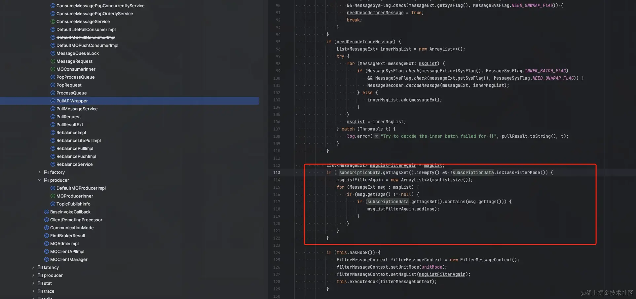Click the ConsumeMessagePopConcurrentlyService class icon
The height and width of the screenshot is (299, 636).
point(53,6)
